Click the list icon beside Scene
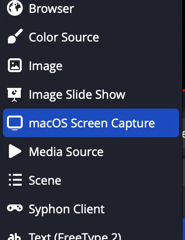The width and height of the screenshot is (185, 240). (15, 180)
